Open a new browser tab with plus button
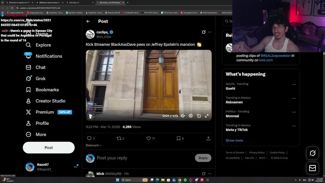The height and width of the screenshot is (183, 325). click(x=127, y=3)
